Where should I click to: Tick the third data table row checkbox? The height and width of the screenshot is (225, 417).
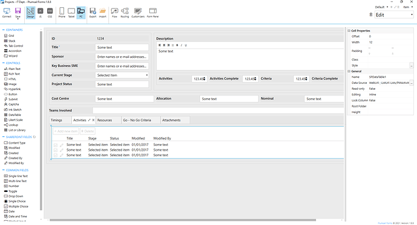point(56,155)
